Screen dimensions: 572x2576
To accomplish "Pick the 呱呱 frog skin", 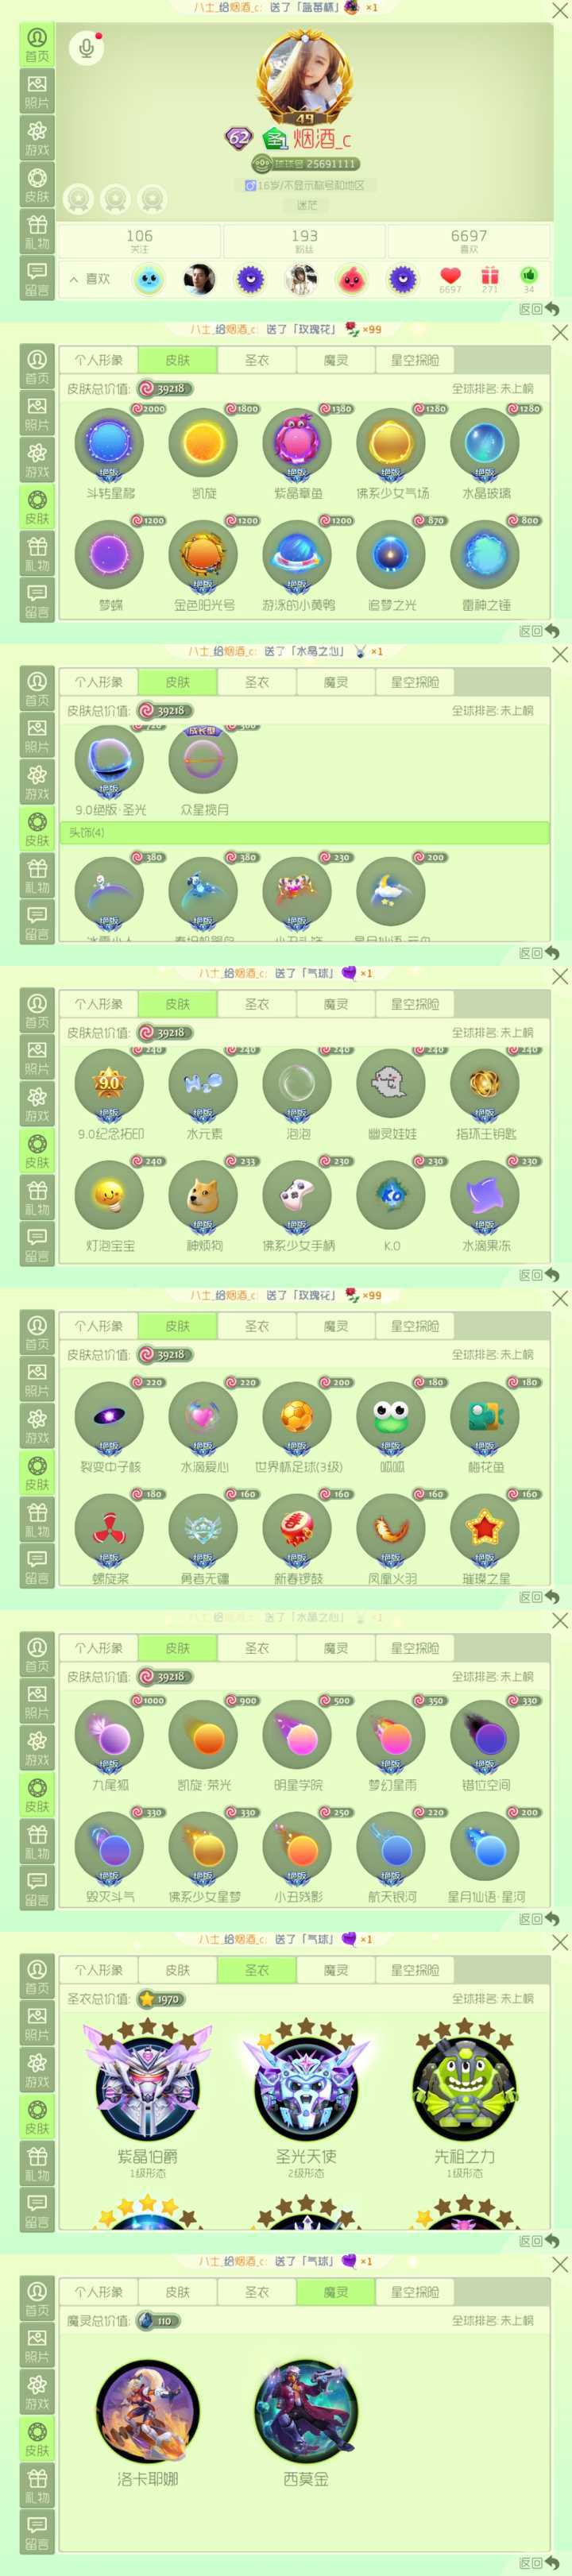I will (391, 1416).
